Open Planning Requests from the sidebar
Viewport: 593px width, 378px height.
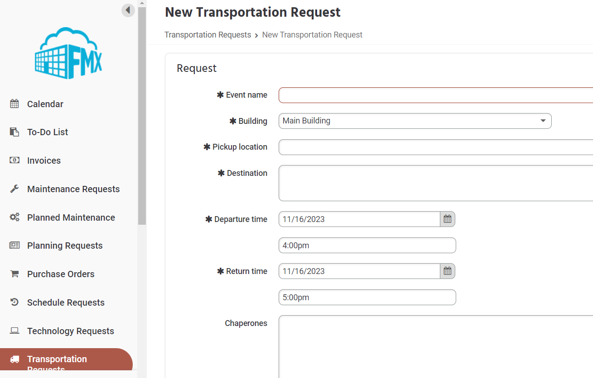(65, 245)
